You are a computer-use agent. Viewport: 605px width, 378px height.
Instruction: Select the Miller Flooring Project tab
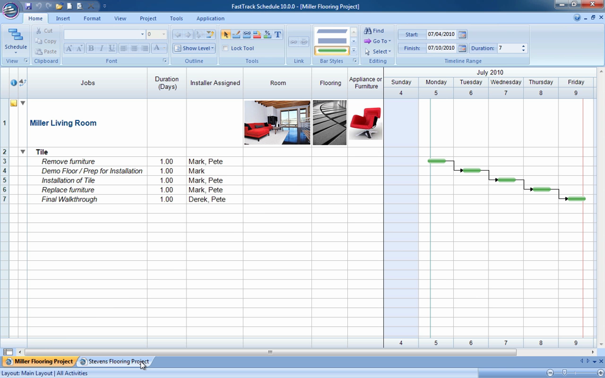[x=39, y=362]
